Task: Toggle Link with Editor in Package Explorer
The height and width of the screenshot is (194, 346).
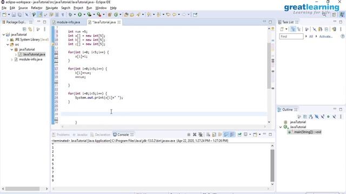Action: pos(30,29)
